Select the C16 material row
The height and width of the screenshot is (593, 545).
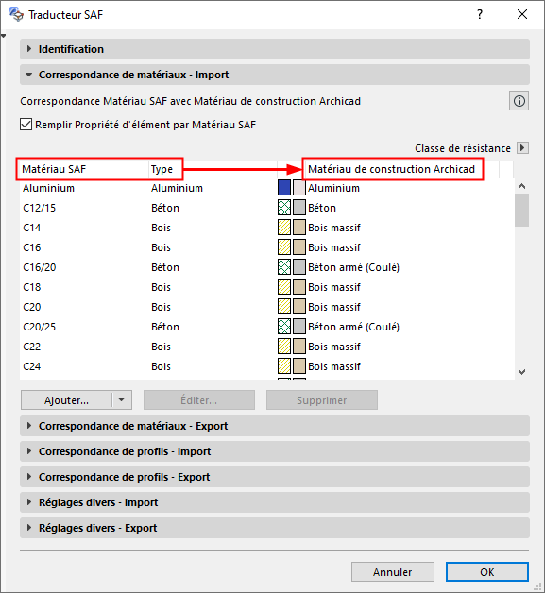click(x=267, y=247)
